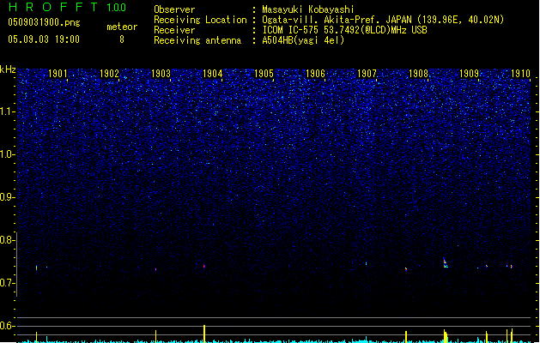Click the 'Receiver' field label
Image resolution: width=540 pixels, height=343 pixels.
click(174, 30)
